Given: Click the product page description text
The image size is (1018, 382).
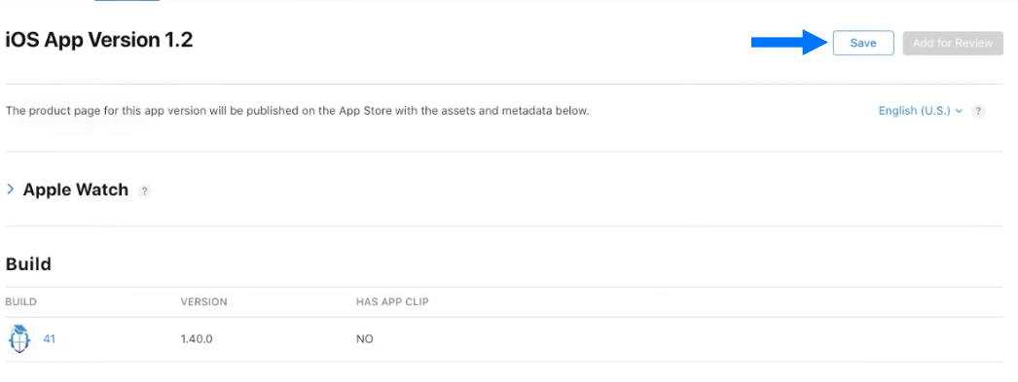Looking at the screenshot, I should coord(298,111).
